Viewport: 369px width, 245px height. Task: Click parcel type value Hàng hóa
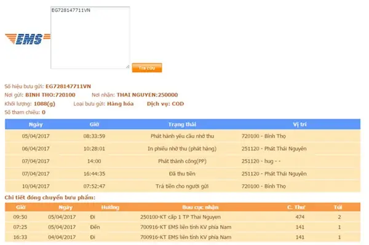tap(121, 104)
